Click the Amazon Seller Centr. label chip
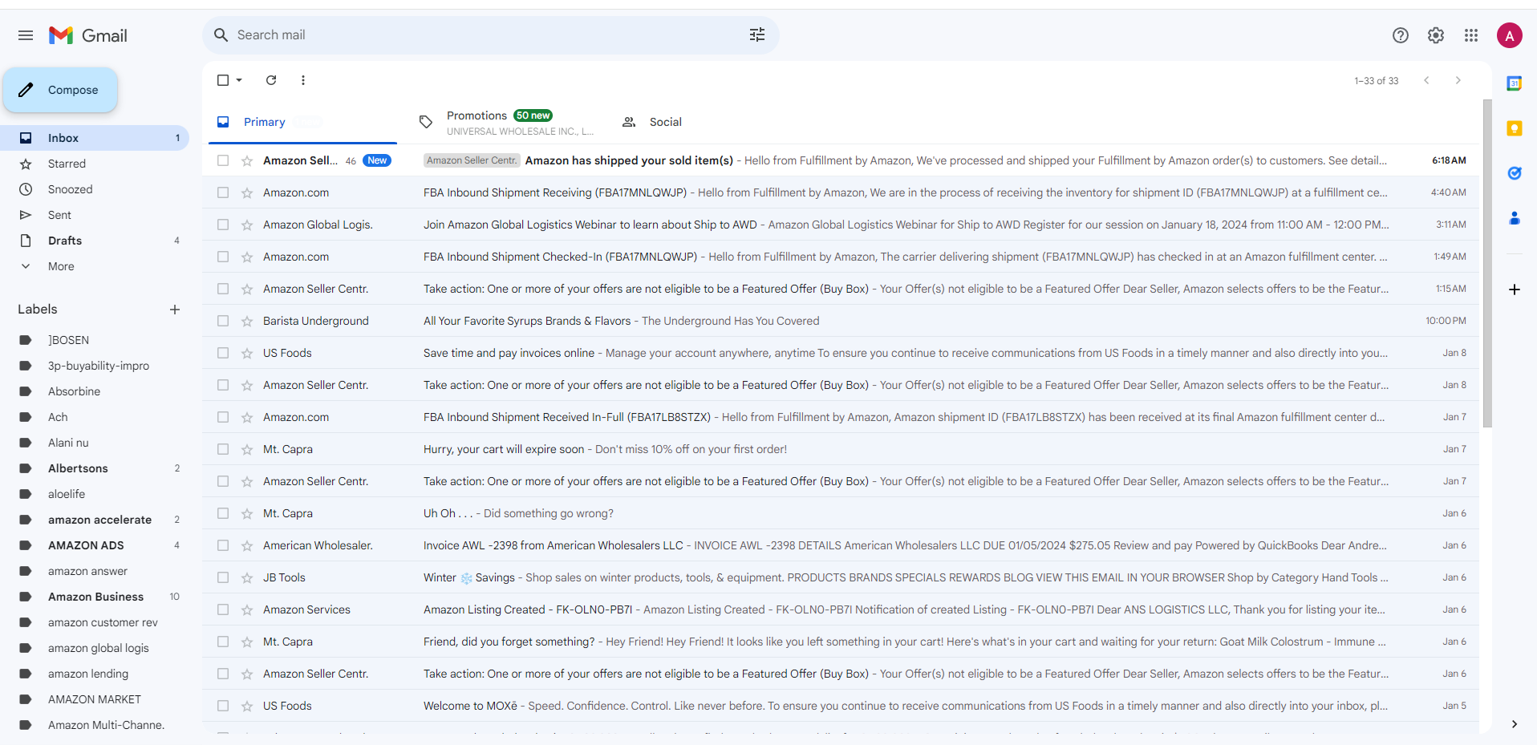 tap(472, 160)
